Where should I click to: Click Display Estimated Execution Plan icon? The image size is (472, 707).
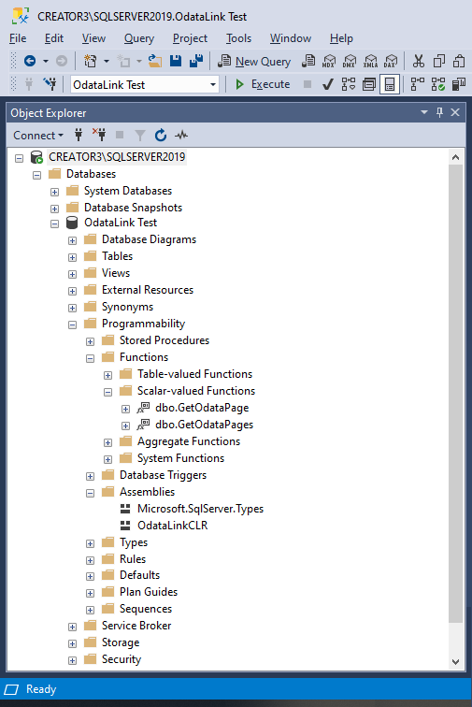tap(349, 84)
